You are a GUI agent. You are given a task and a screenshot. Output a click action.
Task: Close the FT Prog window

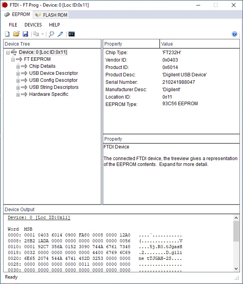click(234, 5)
